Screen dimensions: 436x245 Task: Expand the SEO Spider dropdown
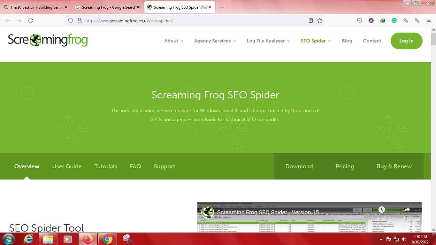pos(316,41)
